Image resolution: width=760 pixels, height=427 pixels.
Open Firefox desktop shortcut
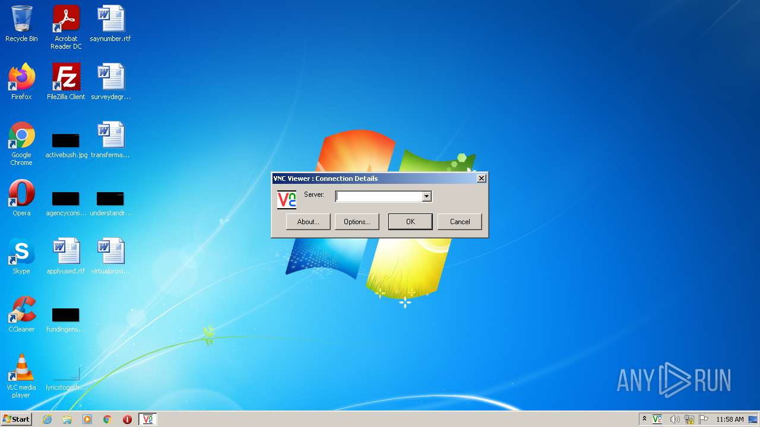click(21, 82)
